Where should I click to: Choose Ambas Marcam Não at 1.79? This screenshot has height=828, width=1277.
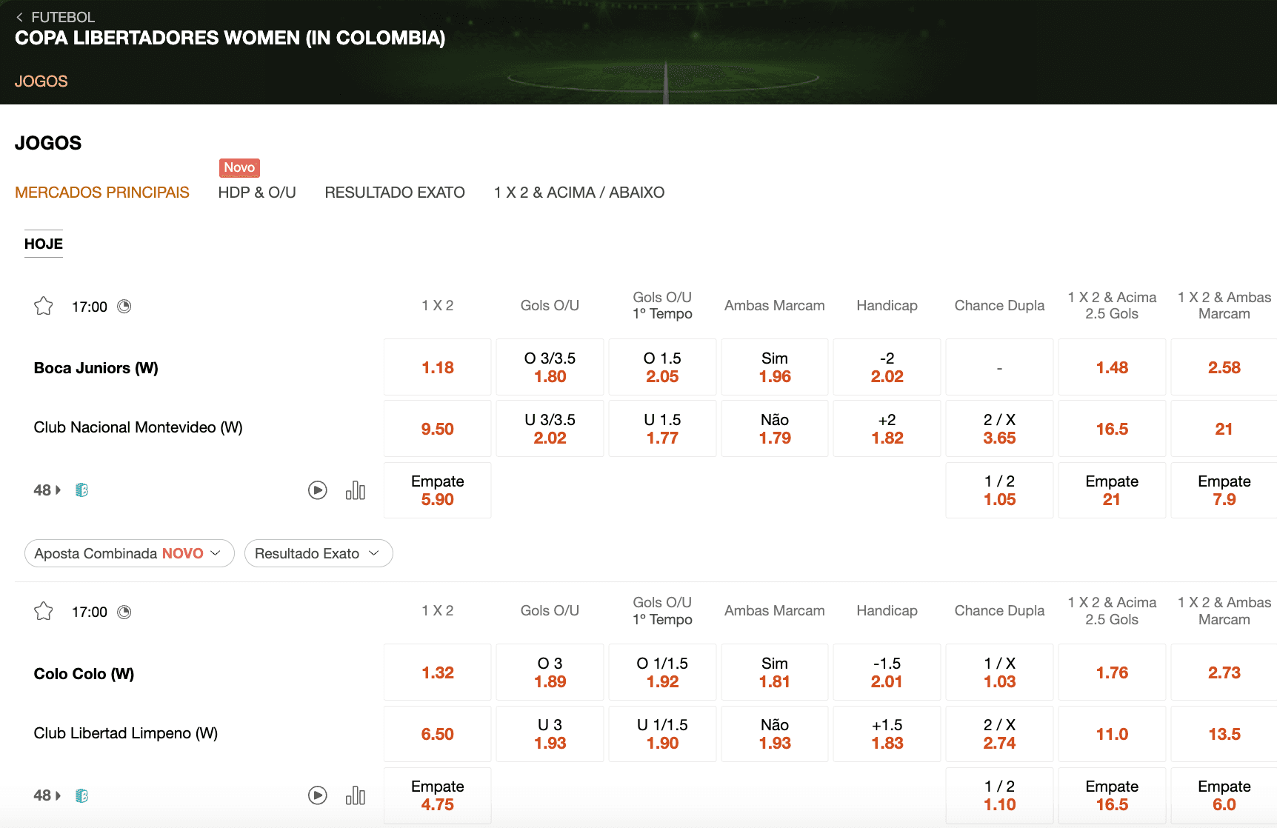click(775, 429)
